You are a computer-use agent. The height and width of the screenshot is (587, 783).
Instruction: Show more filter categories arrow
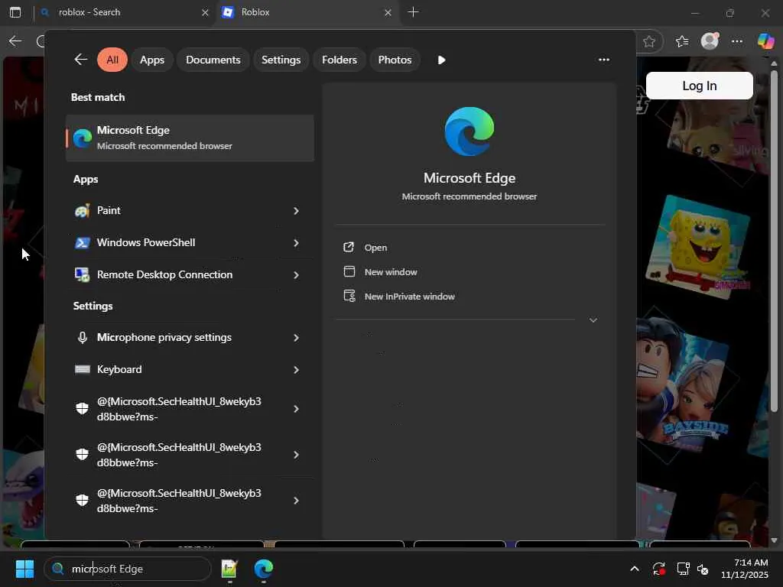[441, 60]
